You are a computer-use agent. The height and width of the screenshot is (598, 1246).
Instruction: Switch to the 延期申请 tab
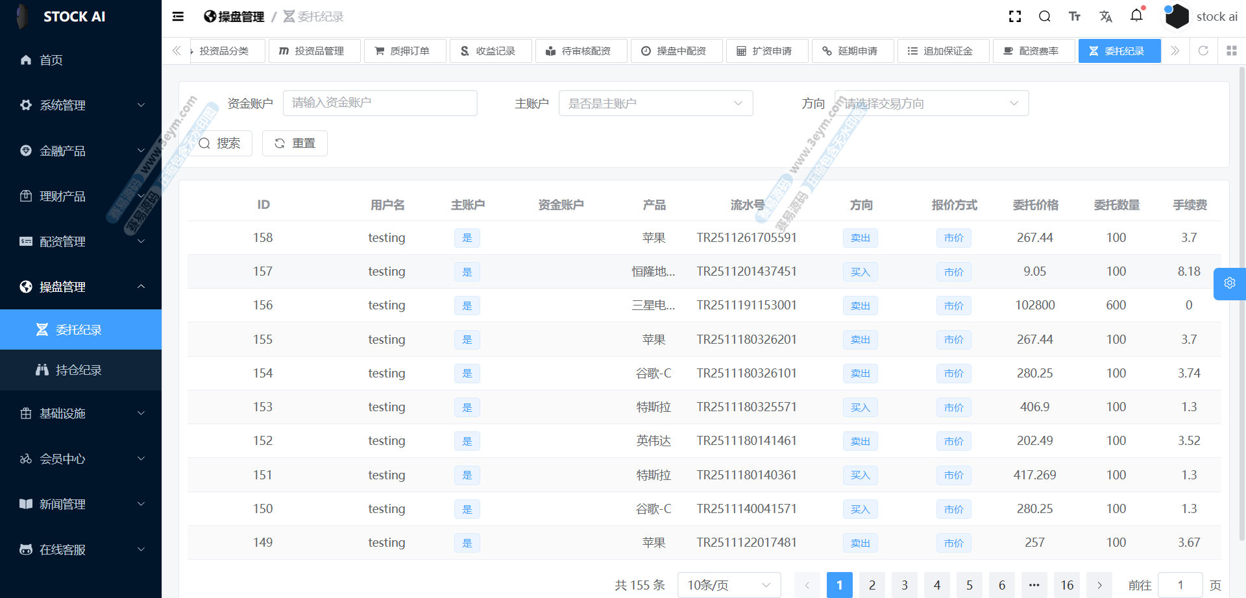[852, 51]
